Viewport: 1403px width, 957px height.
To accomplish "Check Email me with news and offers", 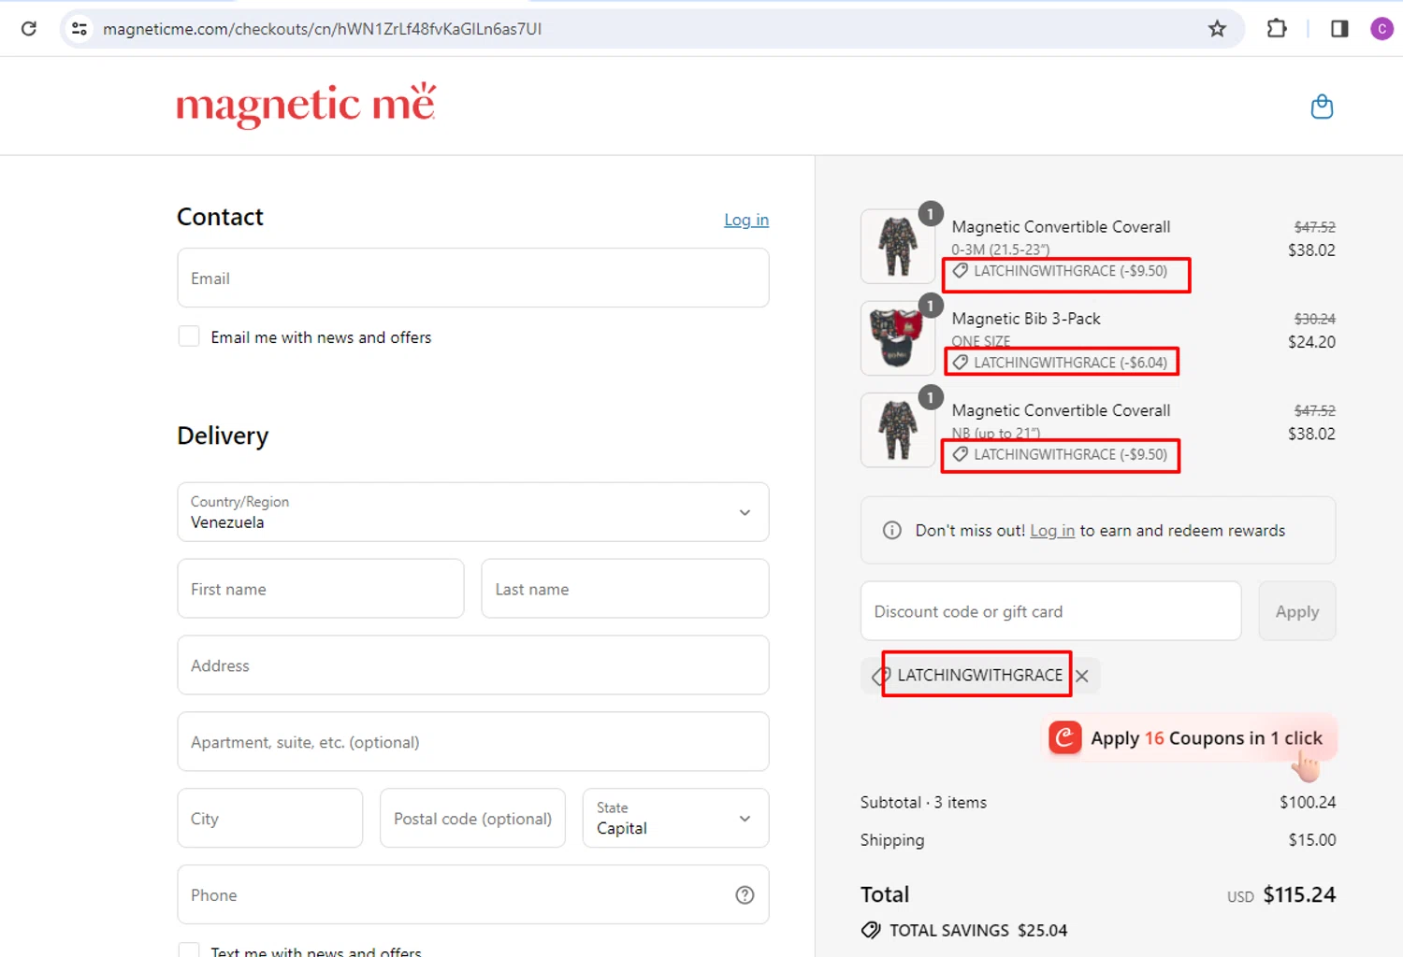I will (189, 336).
